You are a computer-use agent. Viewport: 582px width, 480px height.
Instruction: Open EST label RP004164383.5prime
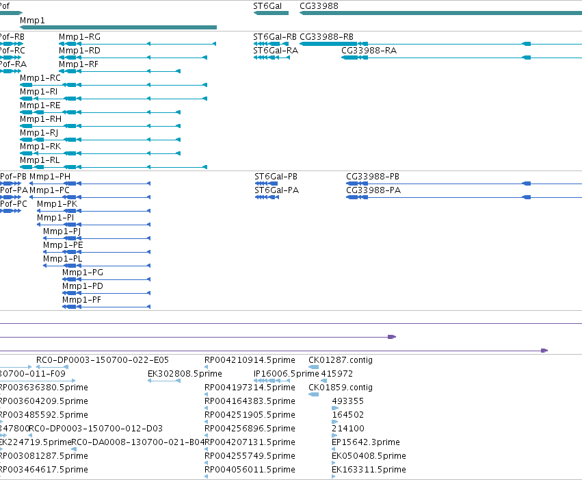coord(250,402)
